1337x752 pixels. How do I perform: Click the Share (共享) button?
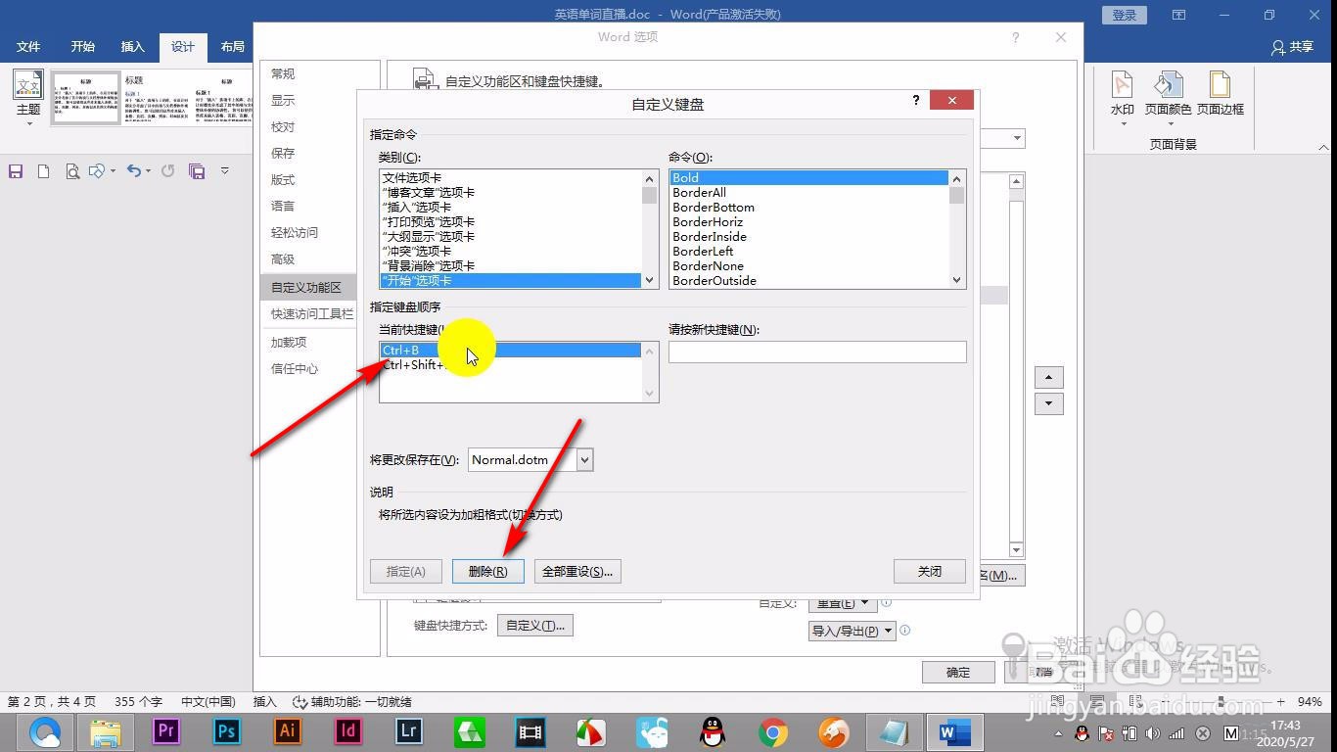click(1292, 47)
